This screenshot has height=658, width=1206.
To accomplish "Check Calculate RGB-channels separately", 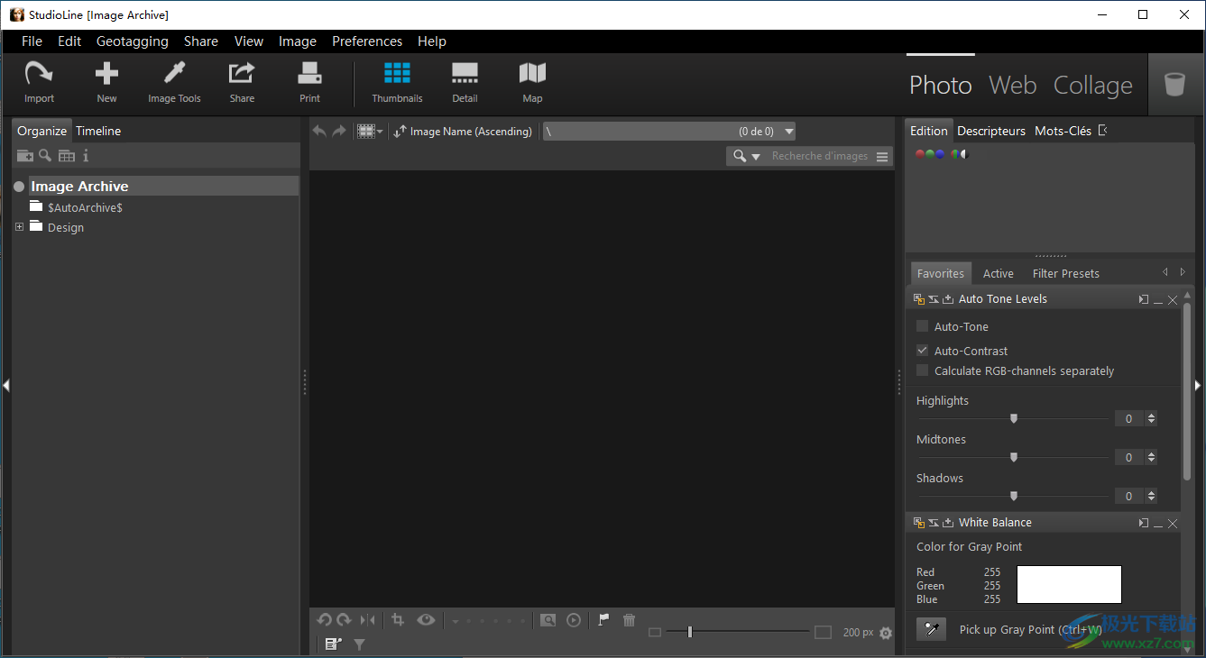I will (x=921, y=370).
